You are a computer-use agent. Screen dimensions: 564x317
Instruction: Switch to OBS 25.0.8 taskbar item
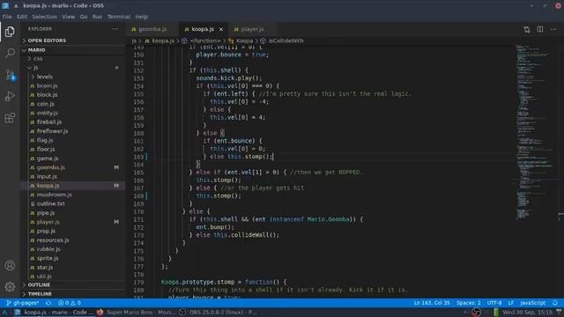click(219, 313)
